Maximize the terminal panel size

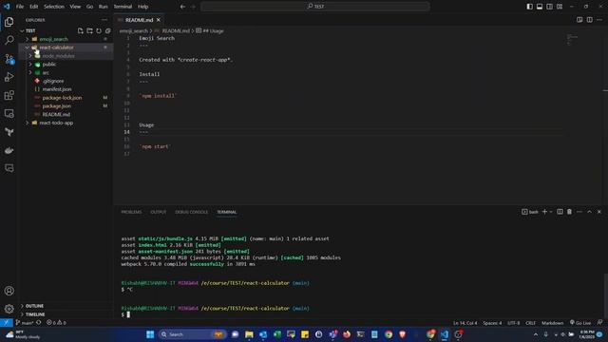click(x=589, y=212)
